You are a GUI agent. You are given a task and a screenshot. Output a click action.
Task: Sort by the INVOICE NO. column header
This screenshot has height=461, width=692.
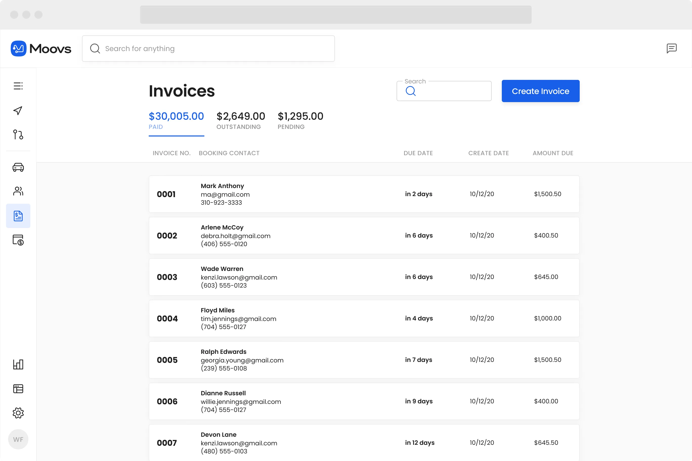[171, 153]
